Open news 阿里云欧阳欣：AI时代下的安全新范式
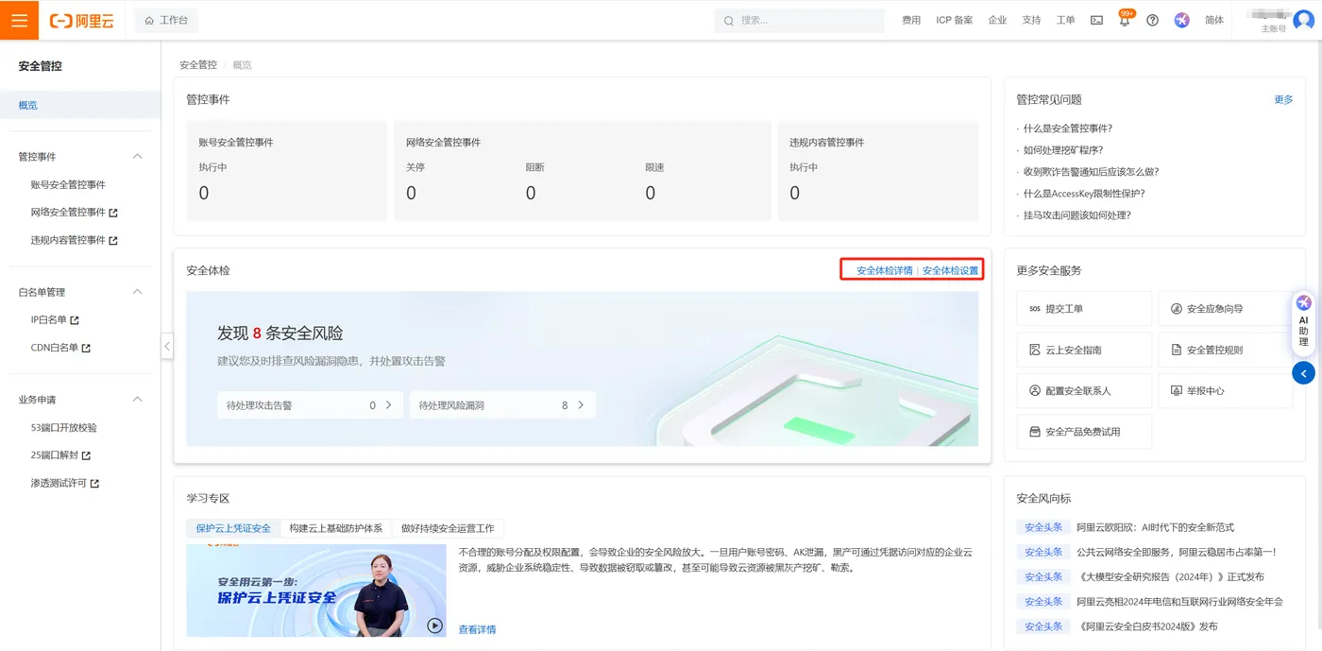This screenshot has height=651, width=1322. coord(1155,527)
